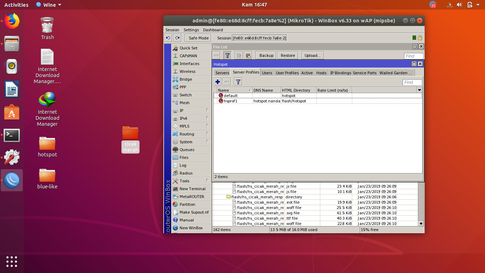This screenshot has width=485, height=273.
Task: Open the Dashboard menu
Action: [213, 30]
